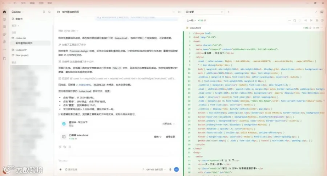Viewport: 327px width, 176px height.
Task: Click the 已使用 浏览器 edited files step
Action: click(76, 62)
